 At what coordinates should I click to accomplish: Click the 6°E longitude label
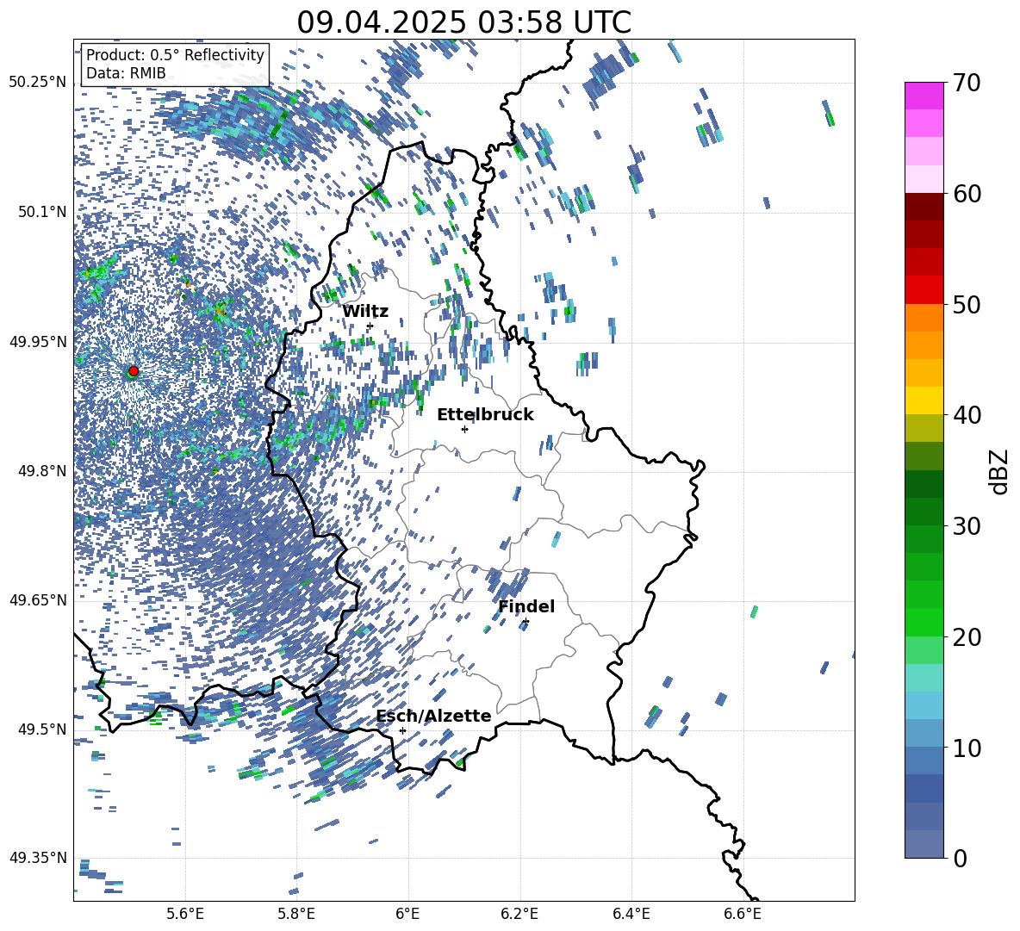407,914
